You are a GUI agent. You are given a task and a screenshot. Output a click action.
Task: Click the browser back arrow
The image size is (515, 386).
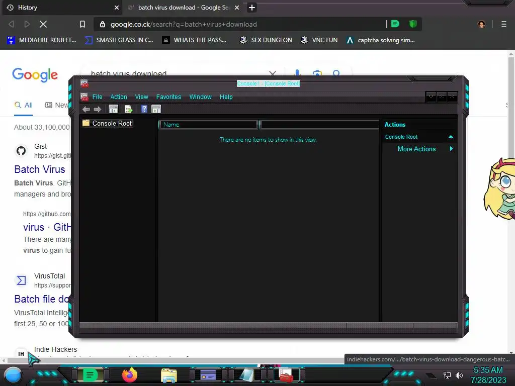(11, 24)
